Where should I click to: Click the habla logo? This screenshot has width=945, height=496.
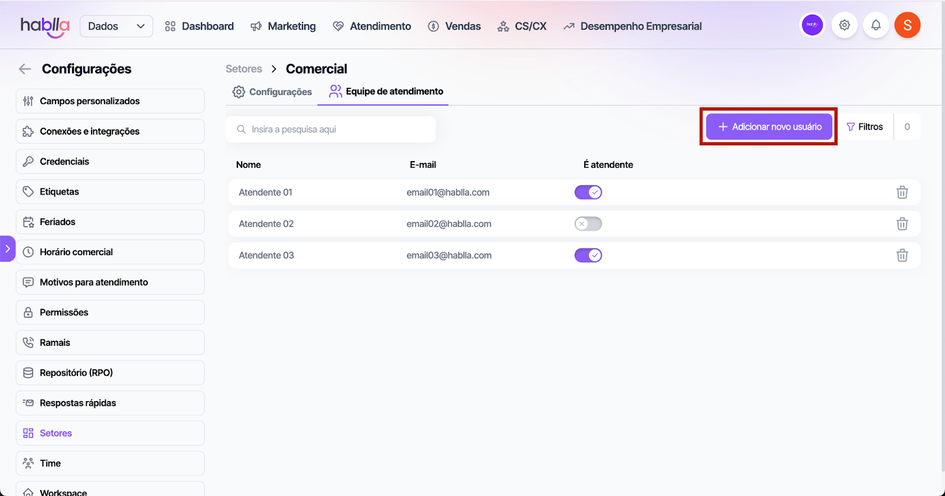[x=45, y=27]
